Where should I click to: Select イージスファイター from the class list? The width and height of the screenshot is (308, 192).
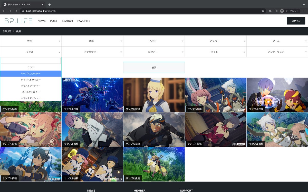[x=31, y=73]
